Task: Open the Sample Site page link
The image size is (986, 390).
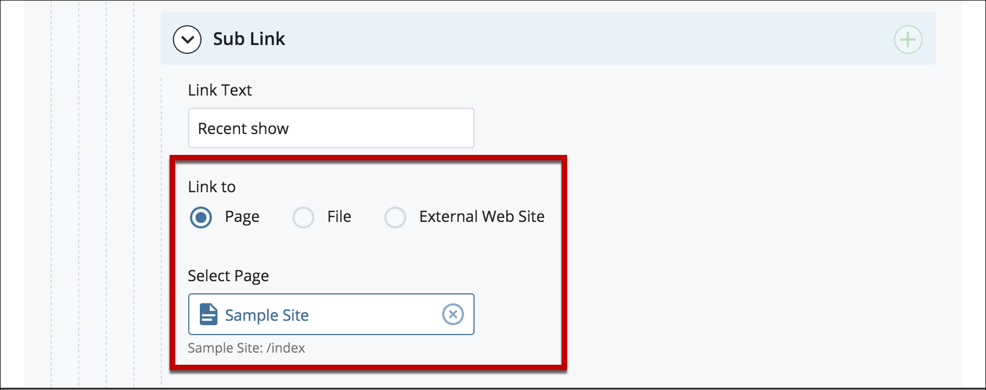Action: (x=267, y=315)
